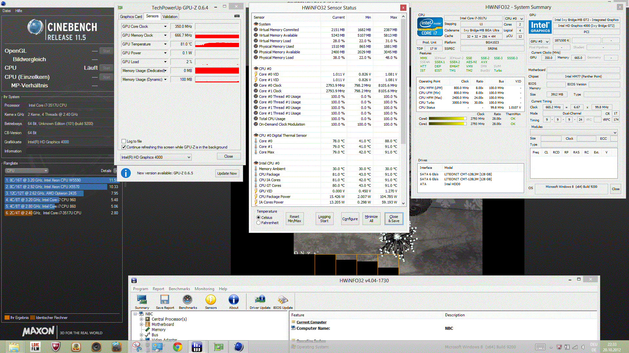The height and width of the screenshot is (353, 629).
Task: Click Reset Min/Max in Sensor Status
Action: coord(294,219)
